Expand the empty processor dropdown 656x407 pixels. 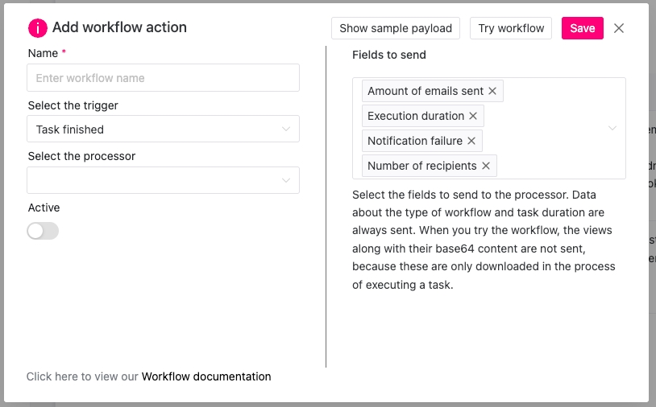click(163, 180)
